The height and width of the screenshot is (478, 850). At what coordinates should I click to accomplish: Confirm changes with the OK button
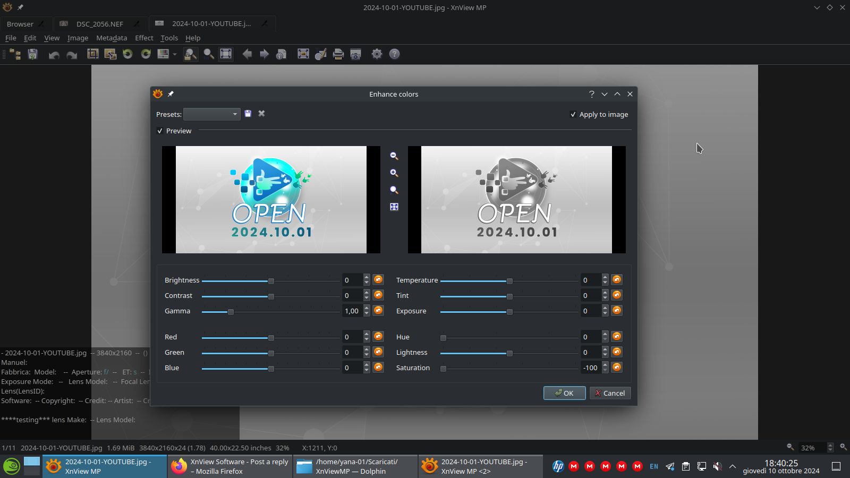click(x=564, y=393)
